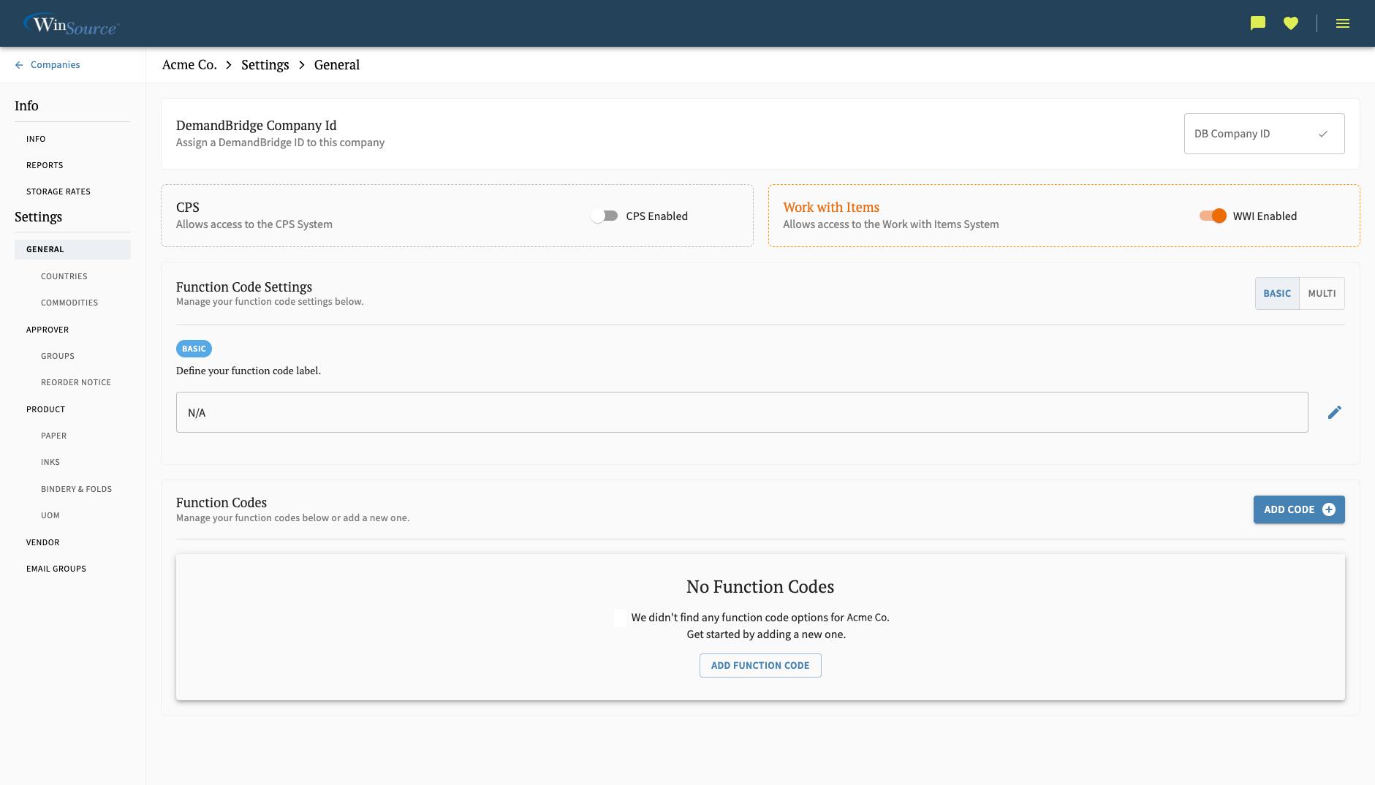The width and height of the screenshot is (1375, 785).
Task: Click the ADD FUNCTION CODE button
Action: [x=760, y=665]
